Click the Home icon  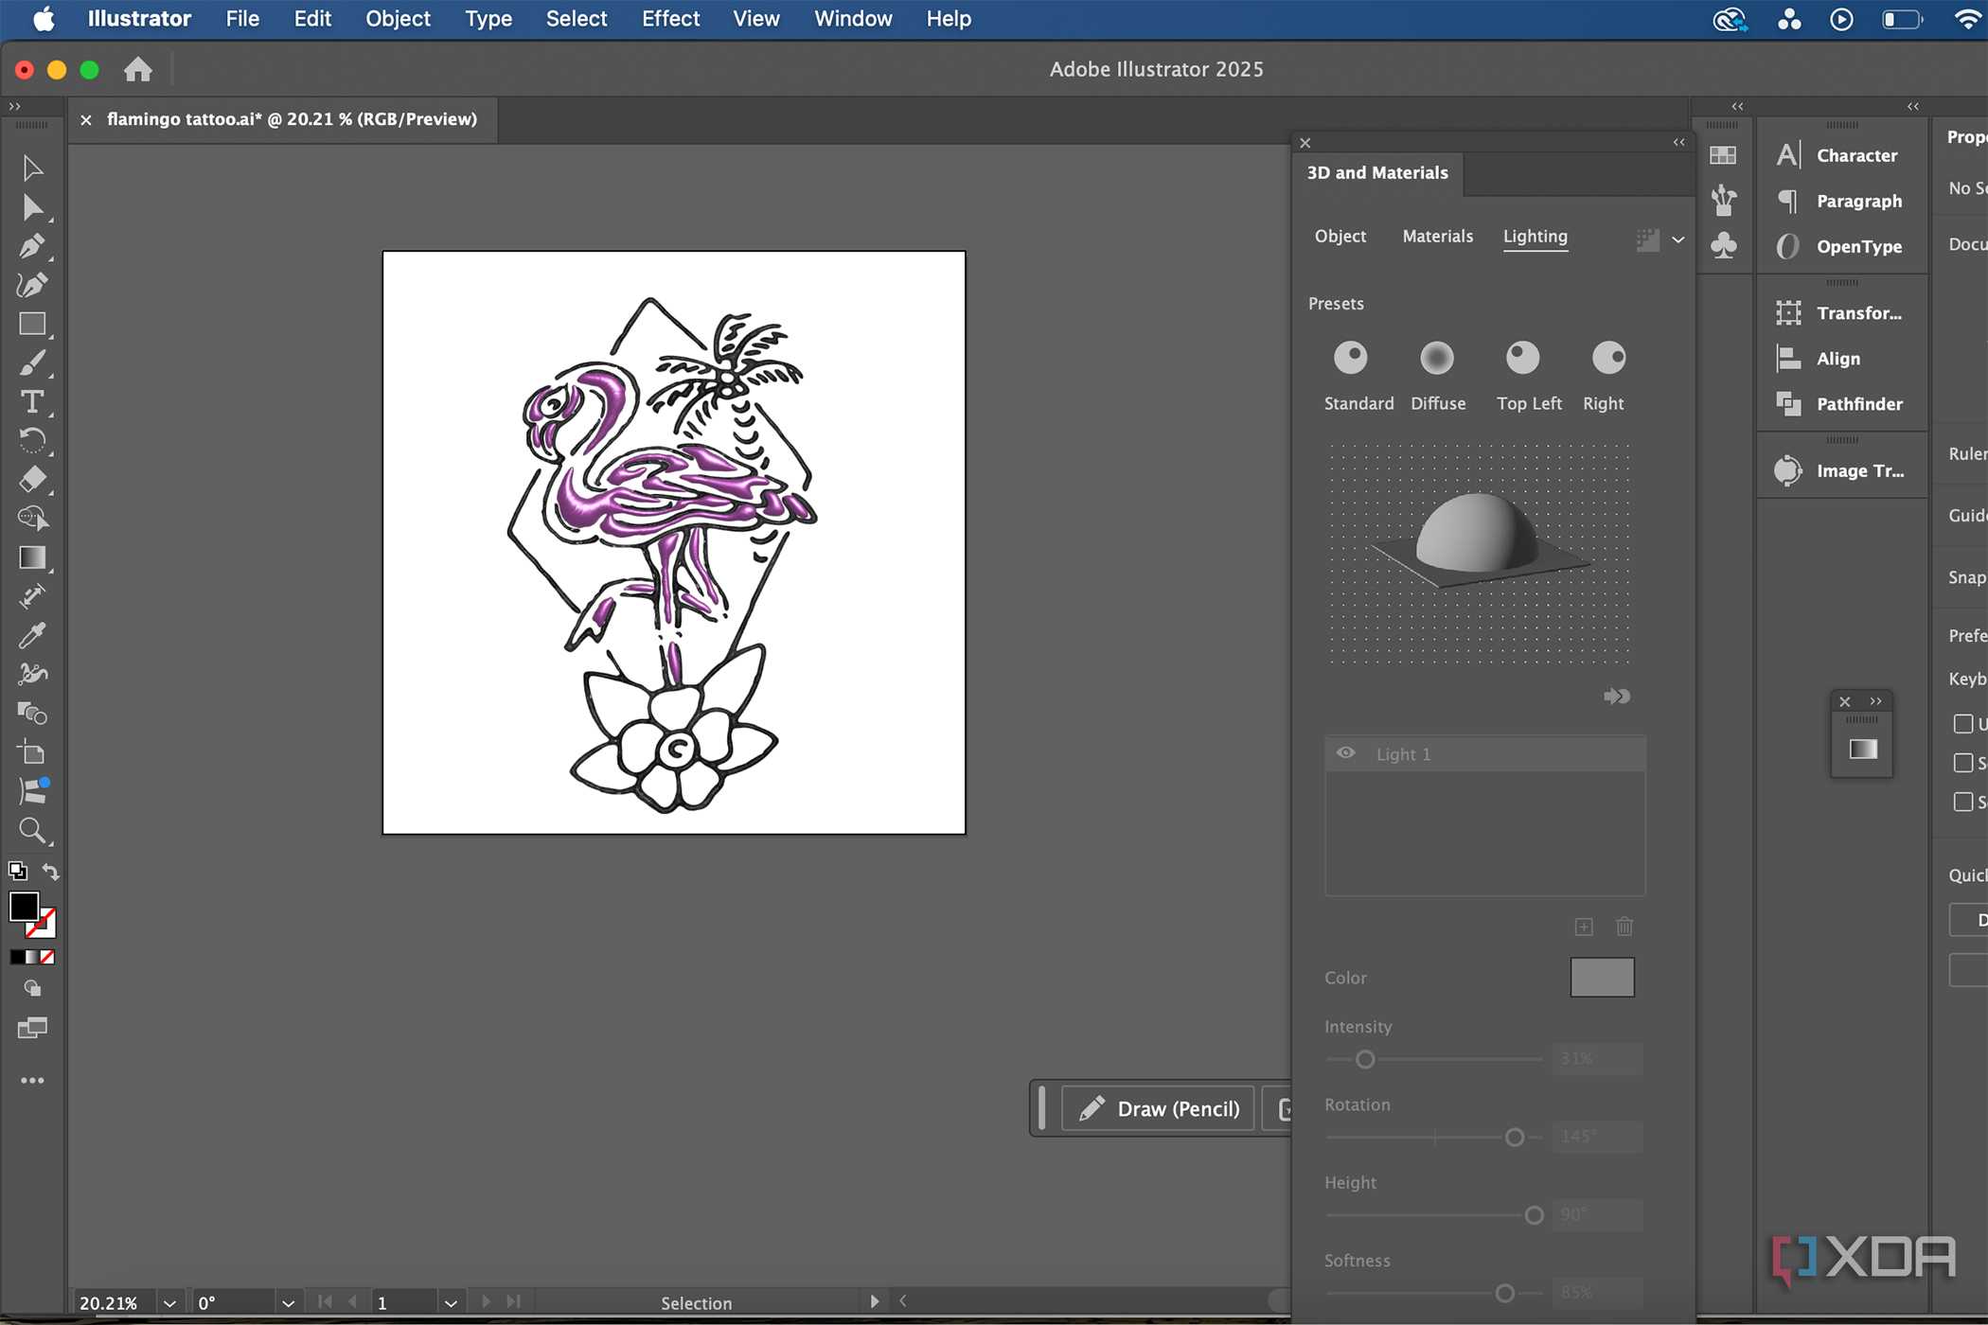pyautogui.click(x=138, y=69)
